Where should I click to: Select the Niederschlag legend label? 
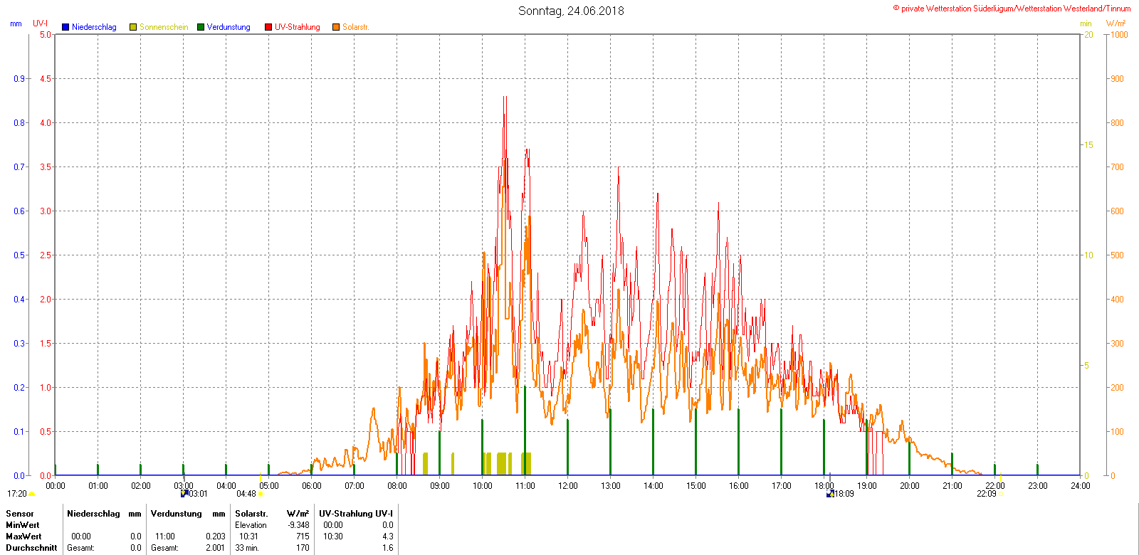94,27
